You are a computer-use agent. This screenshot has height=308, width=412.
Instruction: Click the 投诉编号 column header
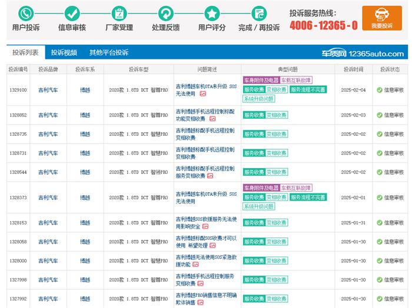tap(18, 69)
